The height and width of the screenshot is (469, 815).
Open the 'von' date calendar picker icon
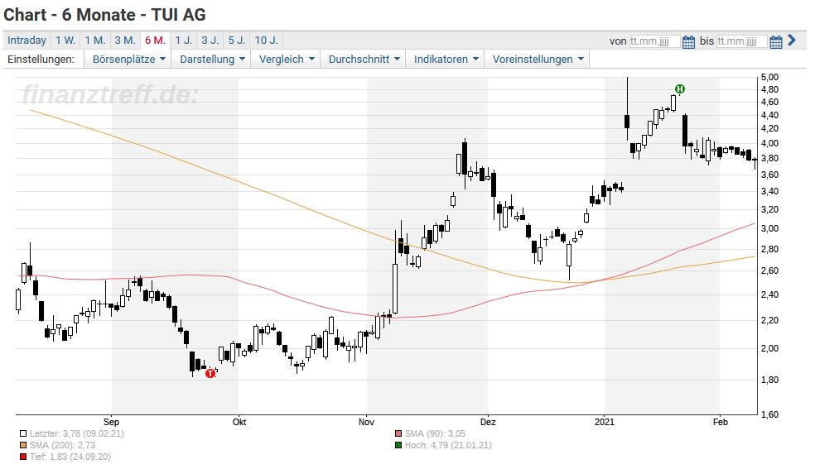(x=688, y=41)
